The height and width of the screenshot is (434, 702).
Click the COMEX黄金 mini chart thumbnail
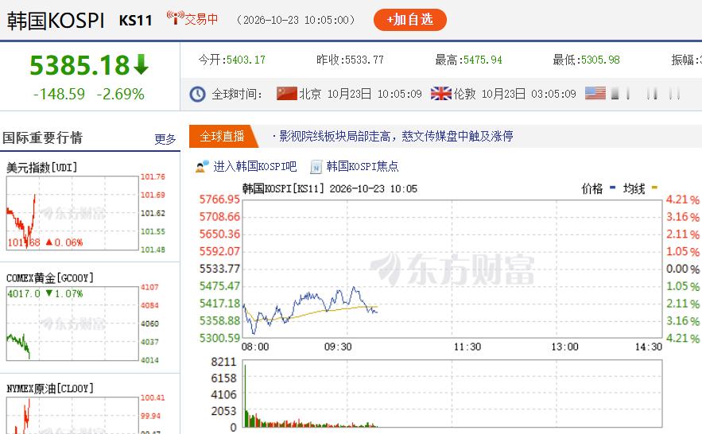pyautogui.click(x=72, y=324)
